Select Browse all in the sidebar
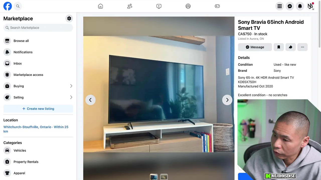 tap(38, 41)
